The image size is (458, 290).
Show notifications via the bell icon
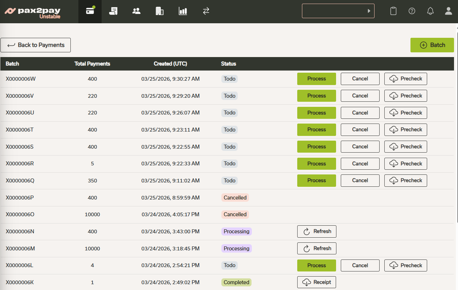point(430,11)
